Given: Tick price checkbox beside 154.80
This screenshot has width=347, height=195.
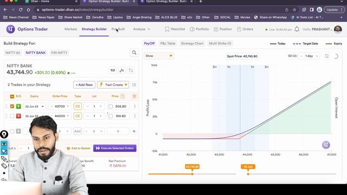Looking at the screenshot, I should (x=111, y=116).
